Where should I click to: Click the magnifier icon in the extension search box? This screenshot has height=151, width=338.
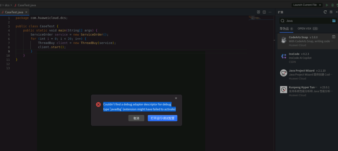[x=282, y=21]
